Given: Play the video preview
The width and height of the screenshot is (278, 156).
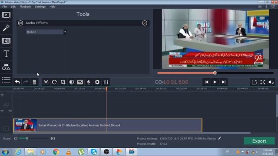Looking at the screenshot, I should [215, 82].
